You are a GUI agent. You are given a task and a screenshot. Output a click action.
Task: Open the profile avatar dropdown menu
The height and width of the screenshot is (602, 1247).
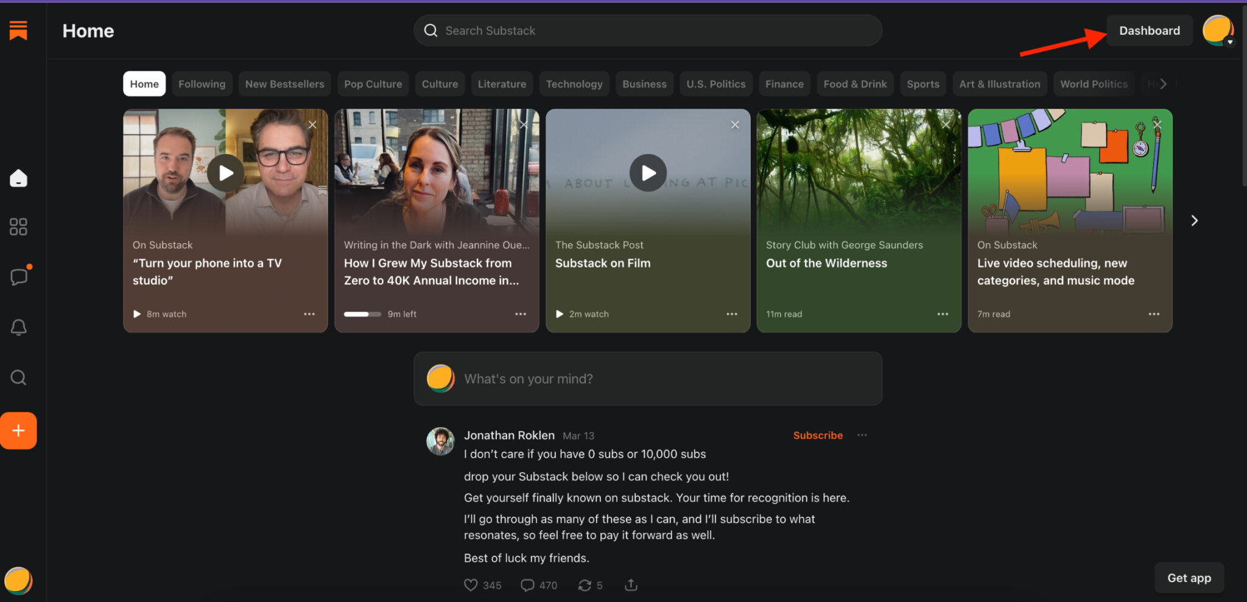click(x=1217, y=29)
